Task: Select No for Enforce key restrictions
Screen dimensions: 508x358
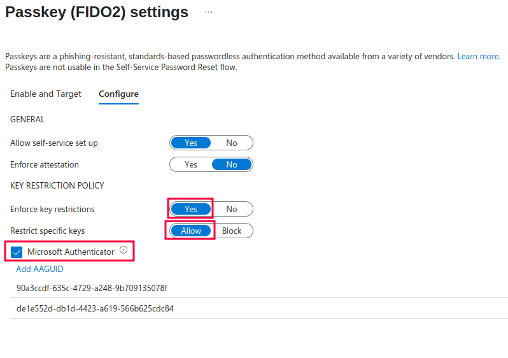Action: point(232,209)
